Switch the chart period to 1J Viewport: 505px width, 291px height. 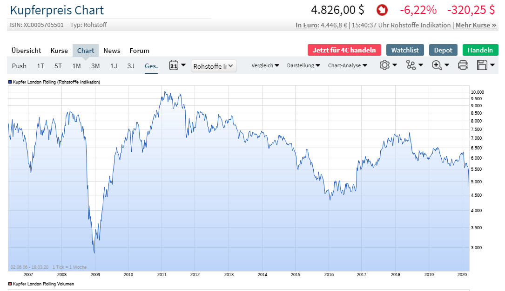click(x=114, y=66)
